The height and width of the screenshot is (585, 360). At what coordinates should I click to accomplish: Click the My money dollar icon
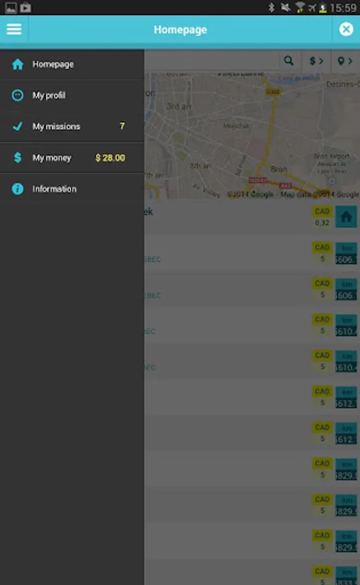pos(18,157)
